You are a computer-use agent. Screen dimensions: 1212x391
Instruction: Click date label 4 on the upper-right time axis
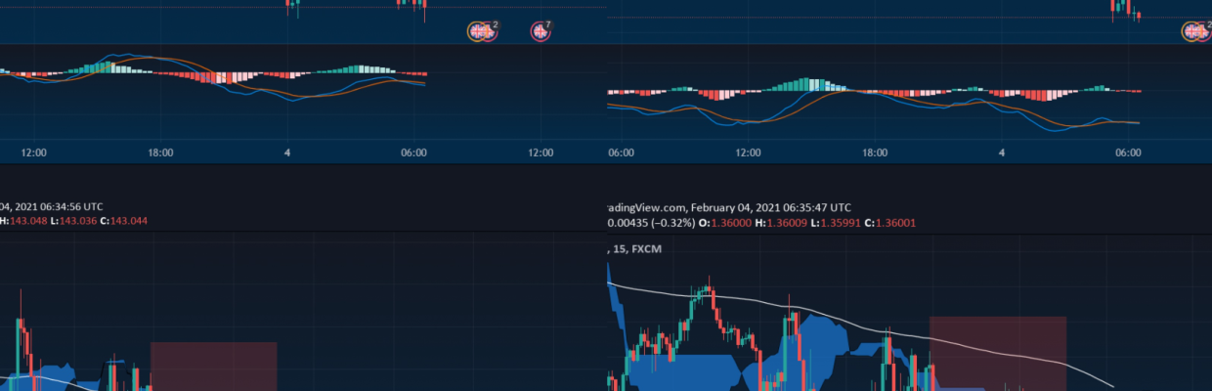[1002, 153]
